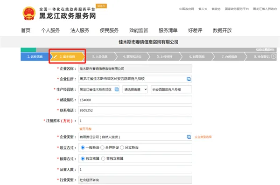Click the 中国政府网 top link
Viewport: 280px width, 185px height.
(x=187, y=9)
